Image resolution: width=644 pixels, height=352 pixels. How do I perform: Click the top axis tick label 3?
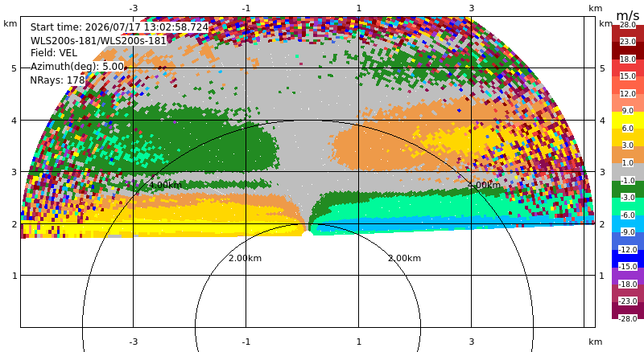pyautogui.click(x=471, y=8)
